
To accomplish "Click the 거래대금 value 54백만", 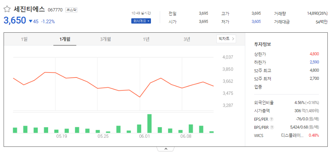I will 322,22.
